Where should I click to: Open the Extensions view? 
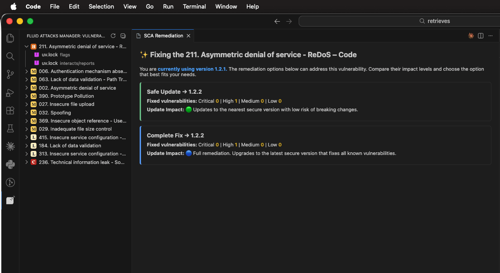10,110
